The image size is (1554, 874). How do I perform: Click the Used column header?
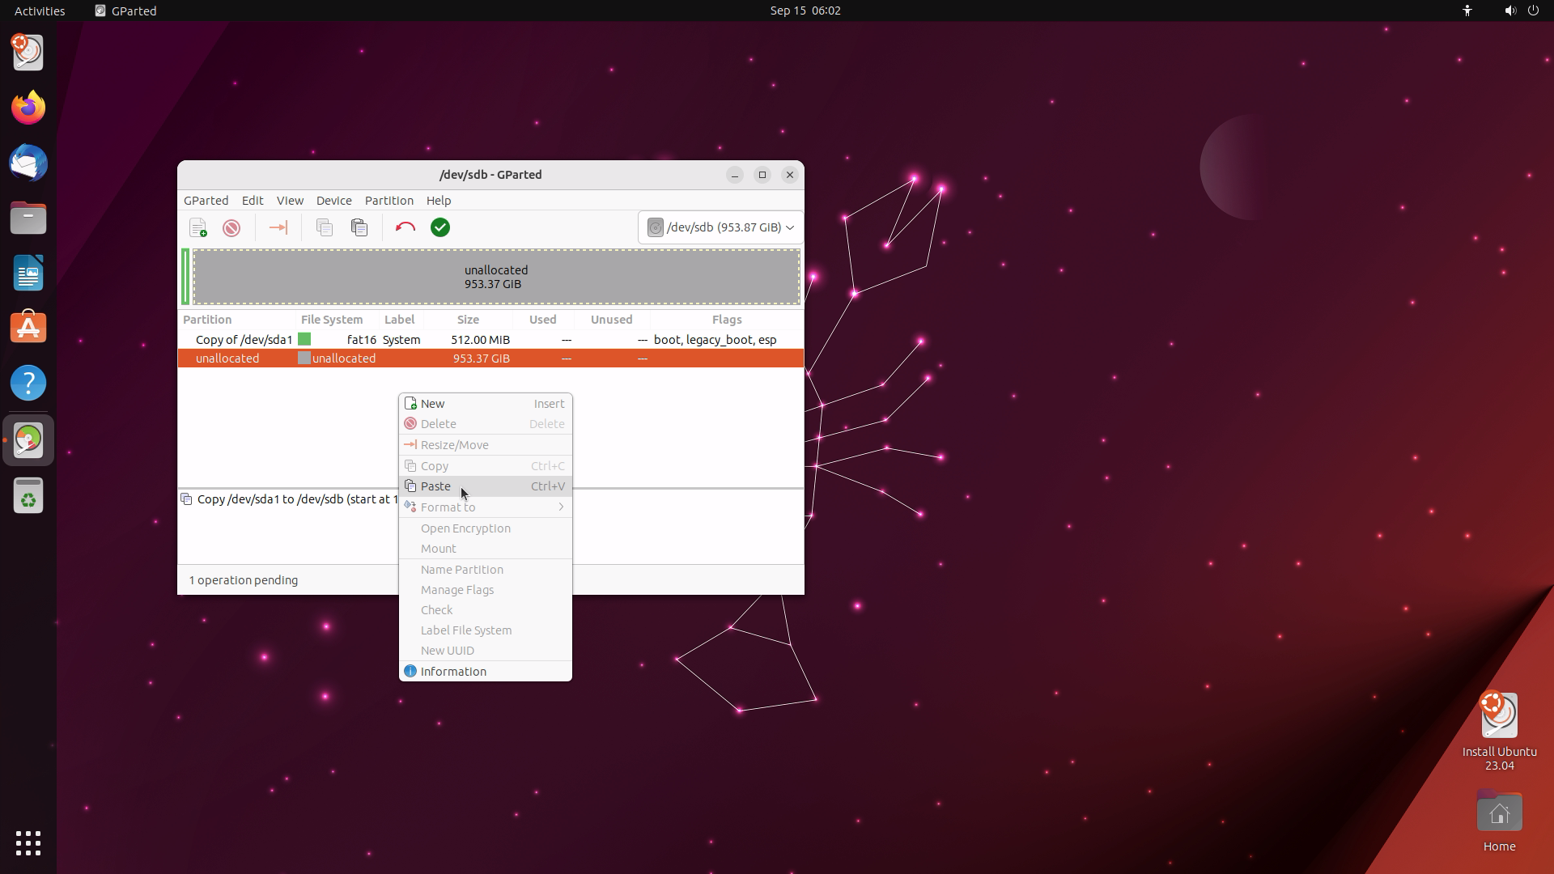[543, 320]
